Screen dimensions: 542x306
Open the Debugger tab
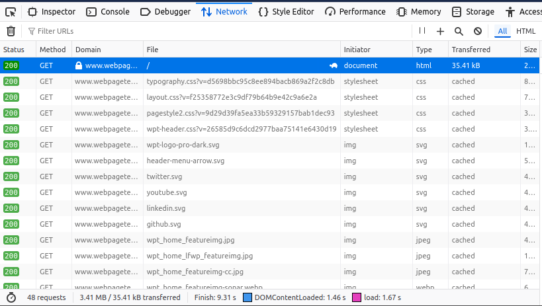165,12
